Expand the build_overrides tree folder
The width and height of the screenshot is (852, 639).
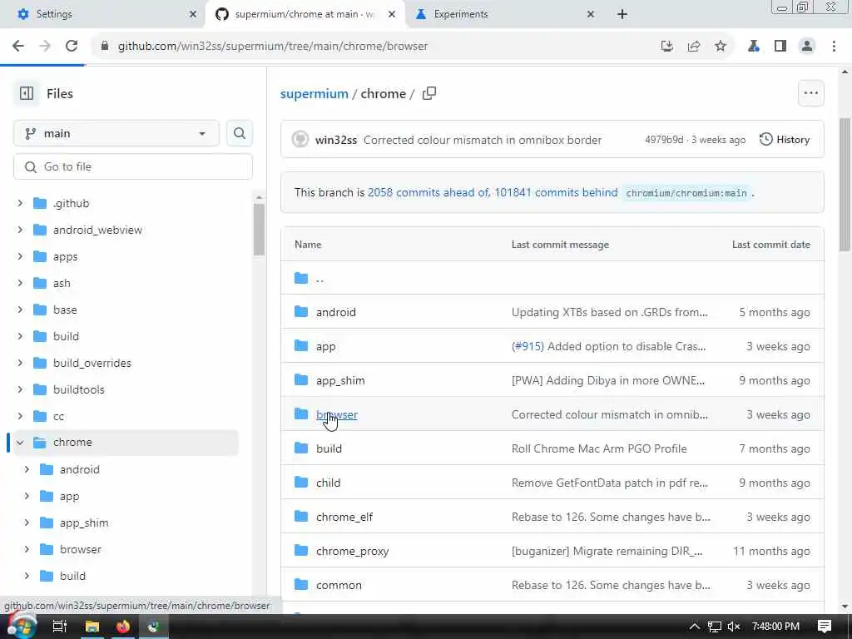pos(20,363)
